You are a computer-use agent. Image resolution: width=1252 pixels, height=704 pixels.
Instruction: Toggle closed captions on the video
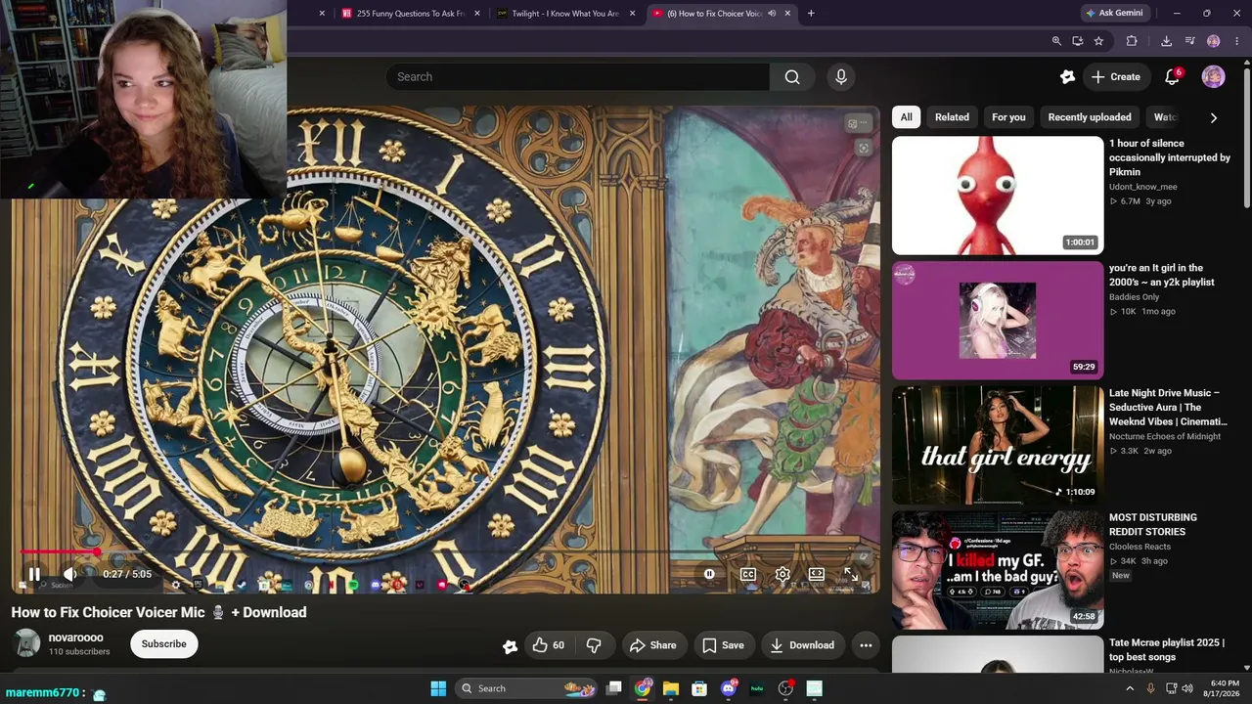[x=748, y=574]
